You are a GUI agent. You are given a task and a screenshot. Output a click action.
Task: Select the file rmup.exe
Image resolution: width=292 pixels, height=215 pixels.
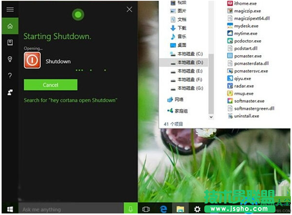(240, 93)
